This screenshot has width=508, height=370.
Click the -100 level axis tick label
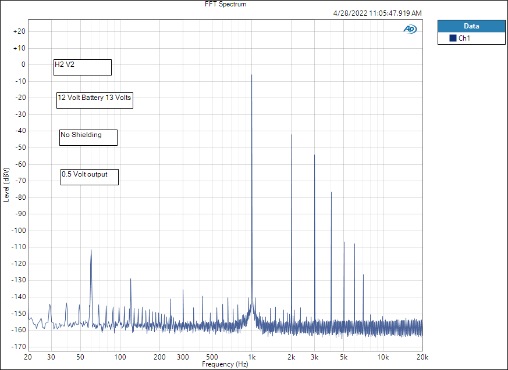(18, 231)
